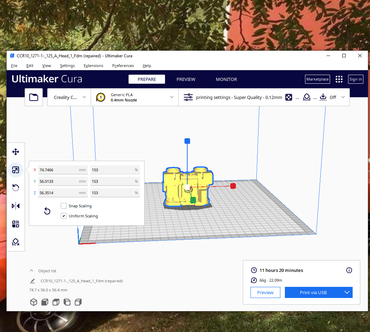Screen dimensions: 370x332
Task: Switch to the MONITOR stage
Action: coord(226,79)
